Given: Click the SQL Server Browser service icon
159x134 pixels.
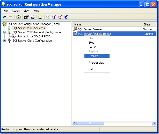Looking at the screenshot, I should [75, 29].
